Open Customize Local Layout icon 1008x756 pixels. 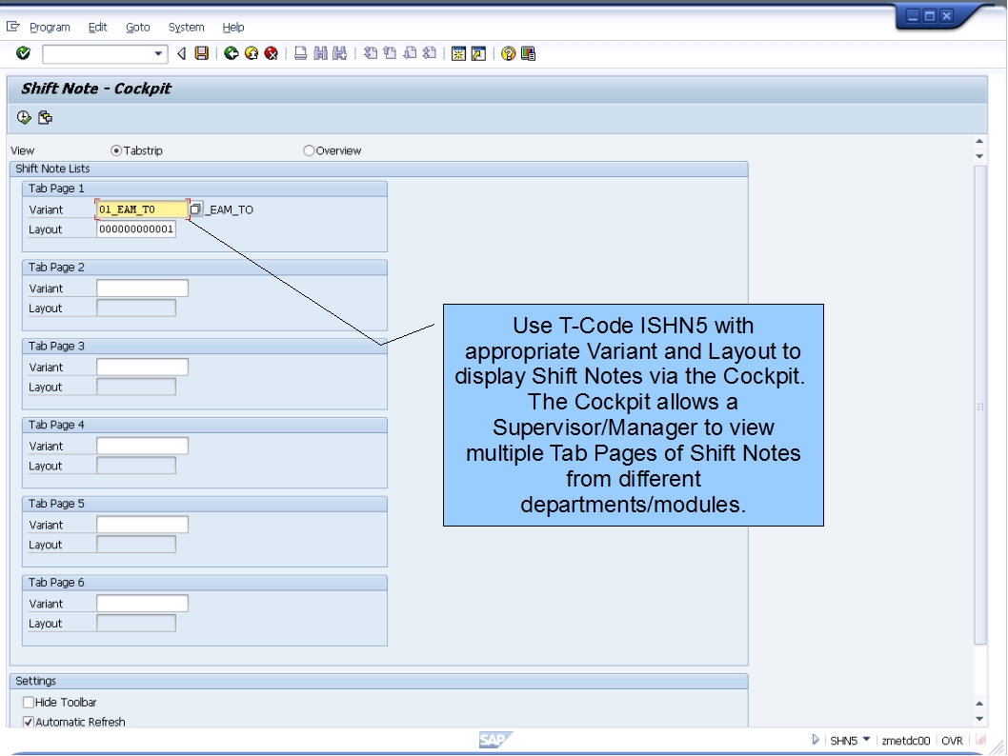(528, 54)
